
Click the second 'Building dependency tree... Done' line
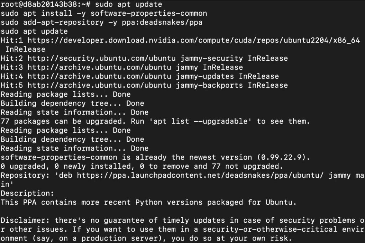pos(72,139)
